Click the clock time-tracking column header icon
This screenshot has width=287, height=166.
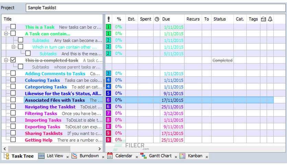click(157, 19)
